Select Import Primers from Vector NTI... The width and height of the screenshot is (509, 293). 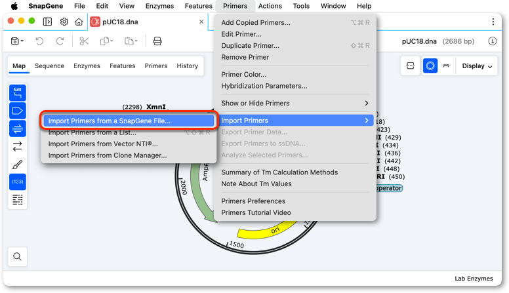coord(129,144)
